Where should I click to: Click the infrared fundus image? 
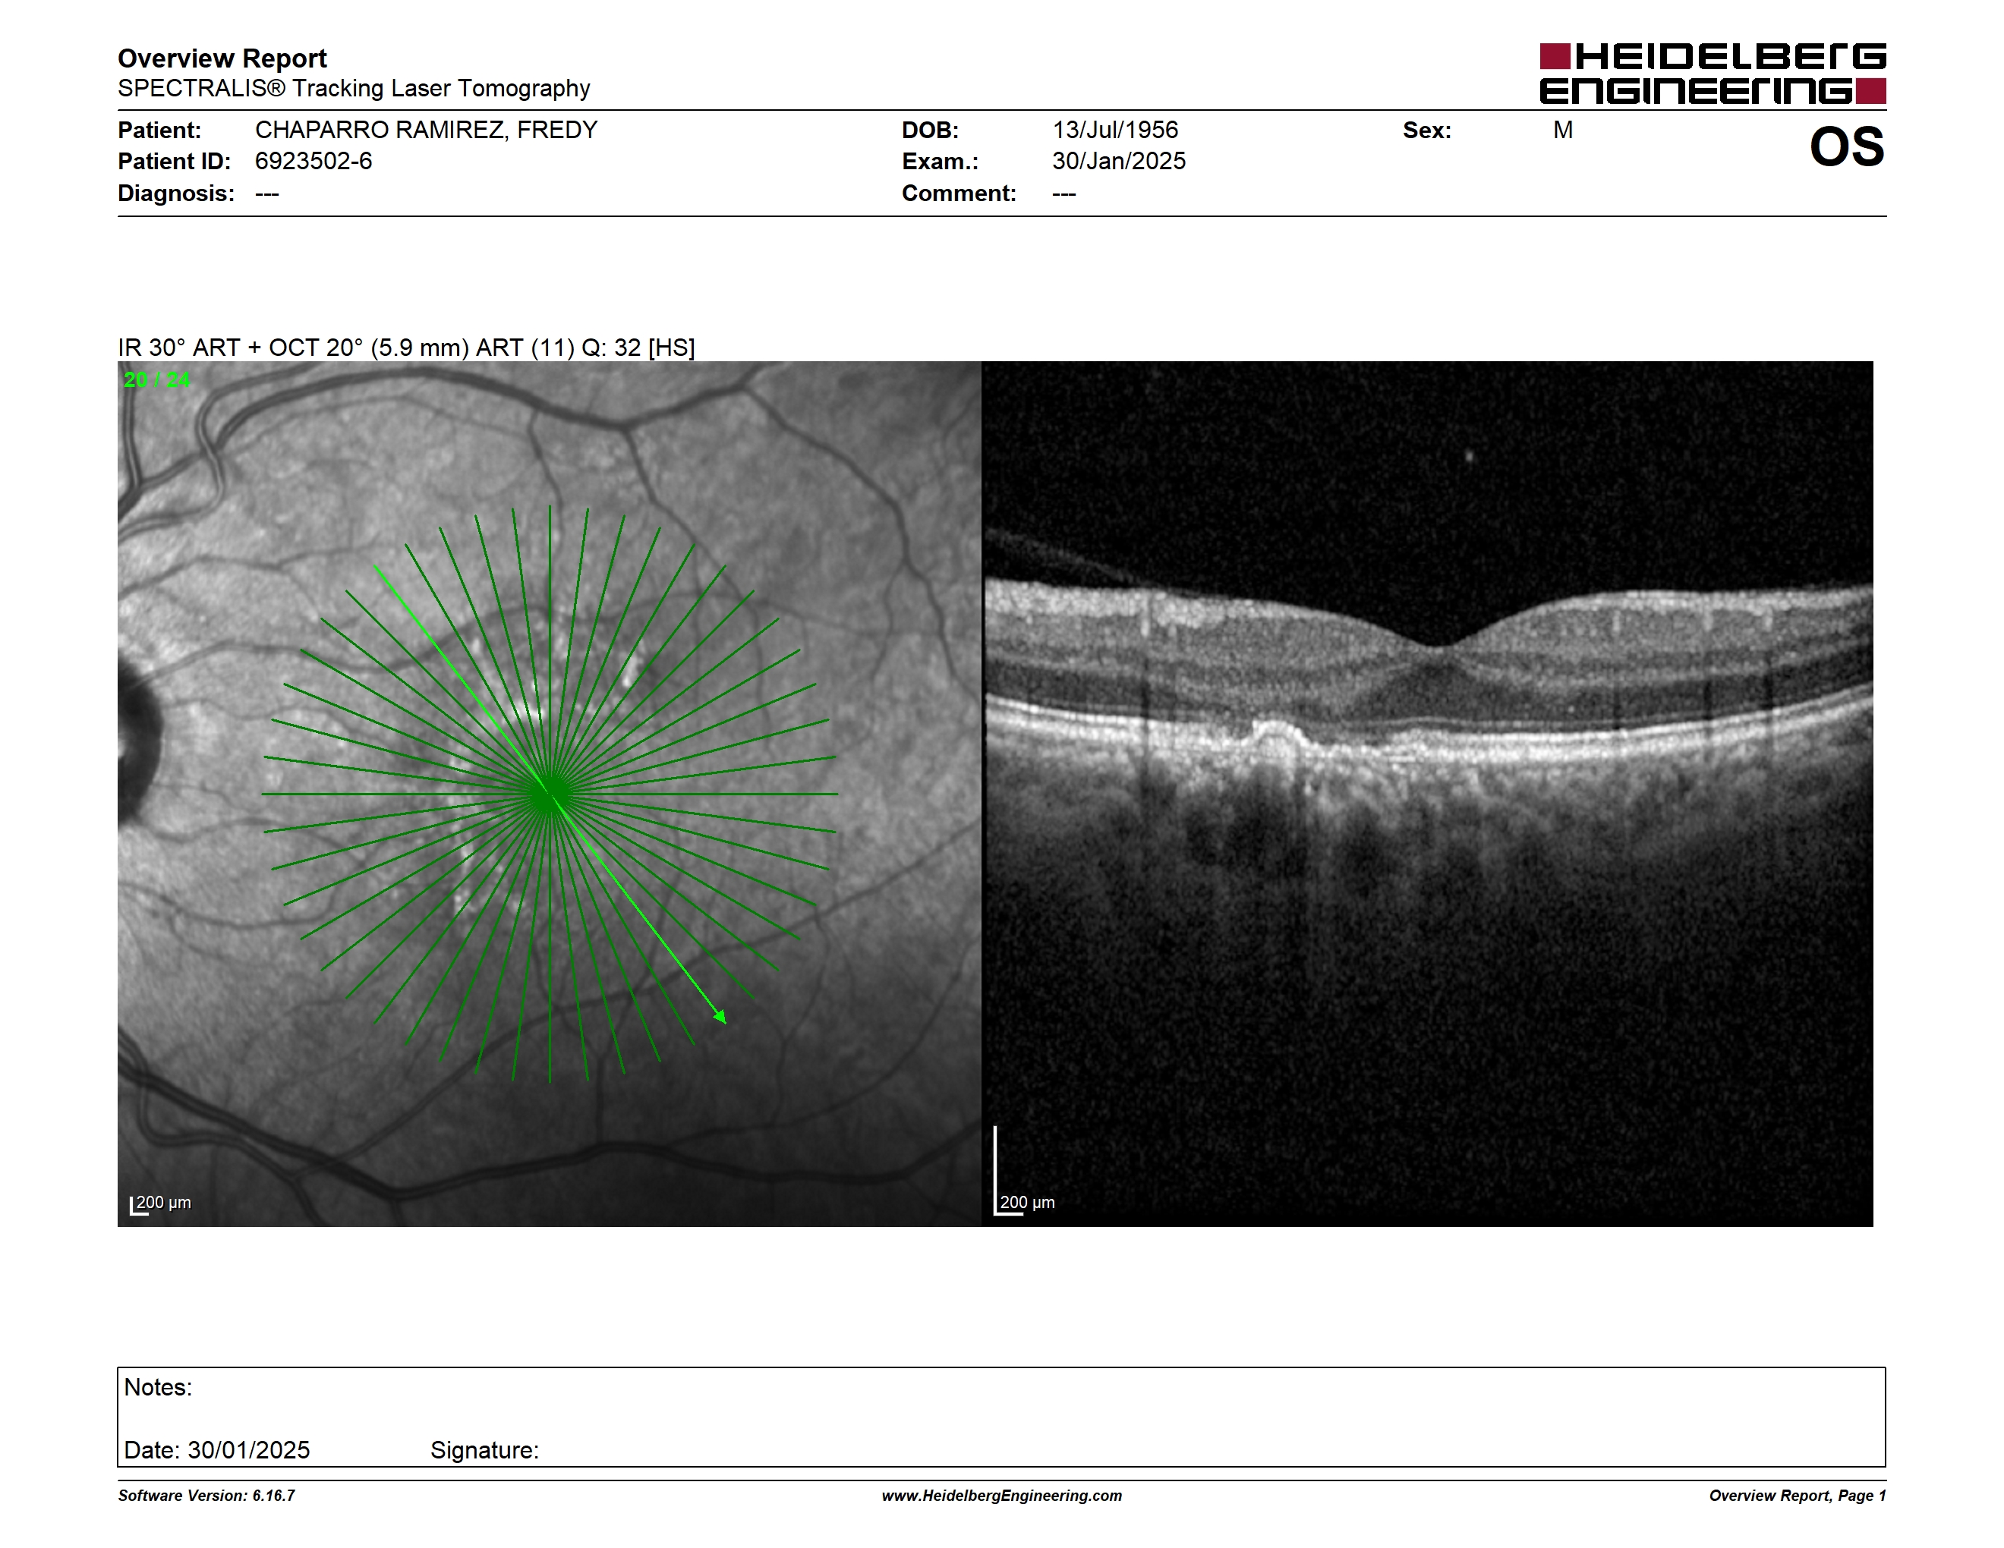click(550, 793)
